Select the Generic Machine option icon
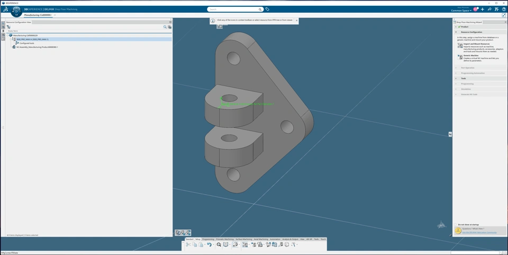The image size is (508, 255). click(x=460, y=57)
